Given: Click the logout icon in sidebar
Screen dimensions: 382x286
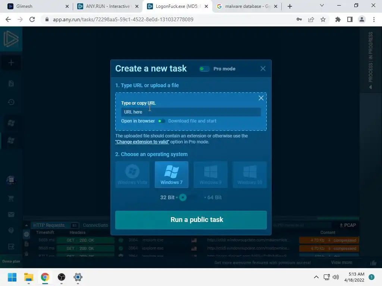Looking at the screenshot, I should click(x=11, y=247).
